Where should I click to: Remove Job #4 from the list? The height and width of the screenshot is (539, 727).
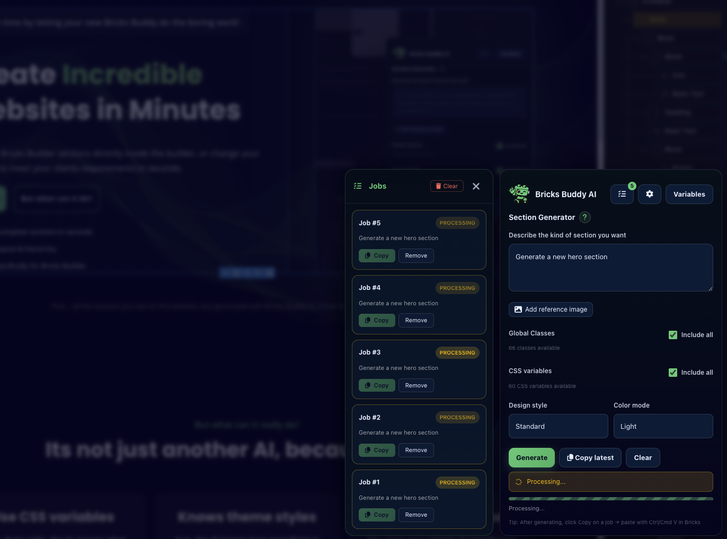click(x=416, y=320)
